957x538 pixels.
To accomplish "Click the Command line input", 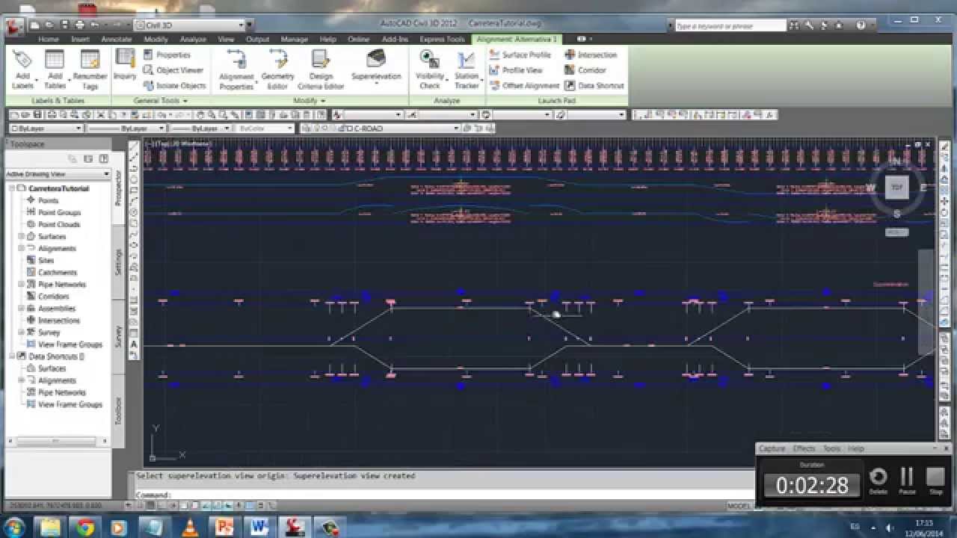I will pyautogui.click(x=441, y=495).
